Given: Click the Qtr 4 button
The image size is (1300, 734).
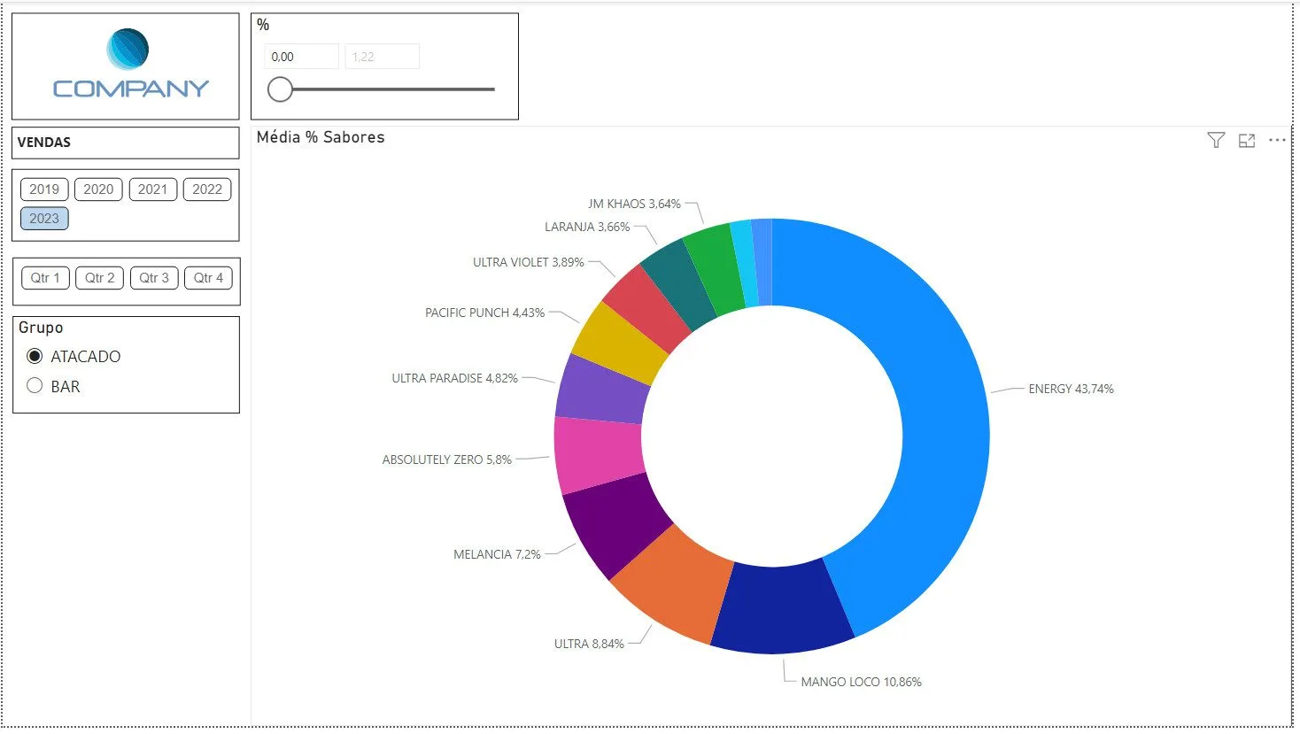Looking at the screenshot, I should click(x=209, y=278).
